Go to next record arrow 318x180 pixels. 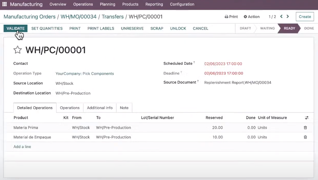click(287, 17)
